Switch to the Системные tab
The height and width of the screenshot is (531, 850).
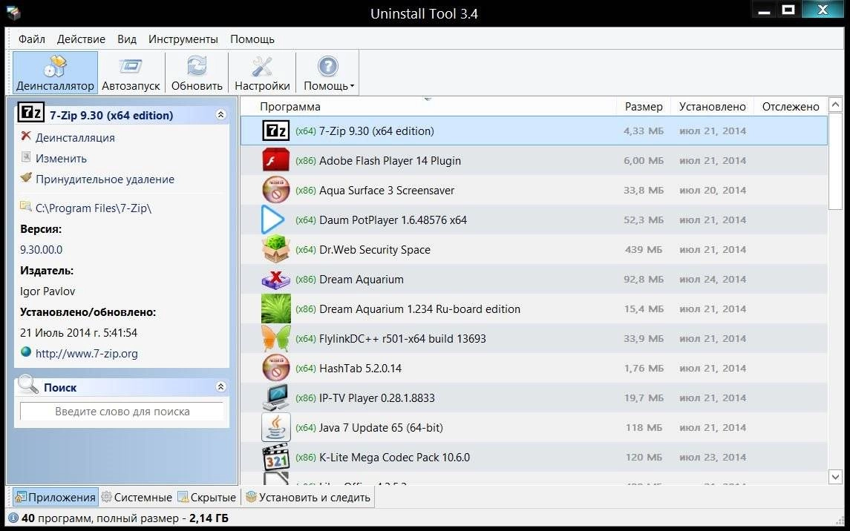point(137,497)
